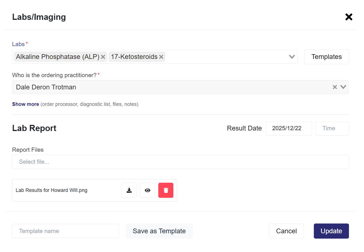
Task: Click the Lab Results for Howard Will.png filename
Action: [x=52, y=190]
